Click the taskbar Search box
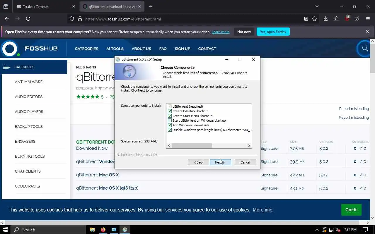 click(48, 230)
